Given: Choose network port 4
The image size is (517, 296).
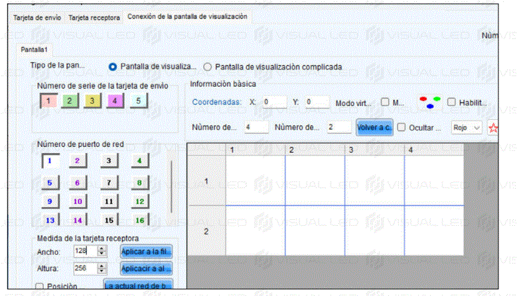Looking at the screenshot, I should pyautogui.click(x=140, y=161).
